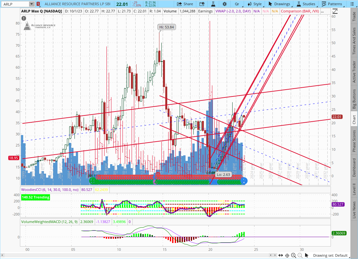
Task: Click the -.29 -1.30% change readout
Action: click(137, 4)
